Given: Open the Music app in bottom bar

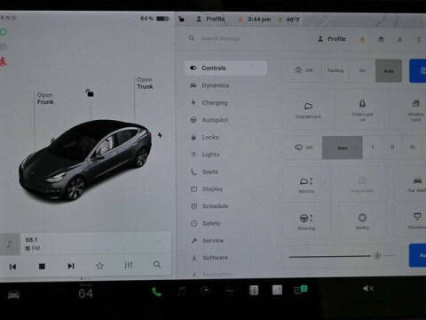Looking at the screenshot, I should [x=181, y=292].
